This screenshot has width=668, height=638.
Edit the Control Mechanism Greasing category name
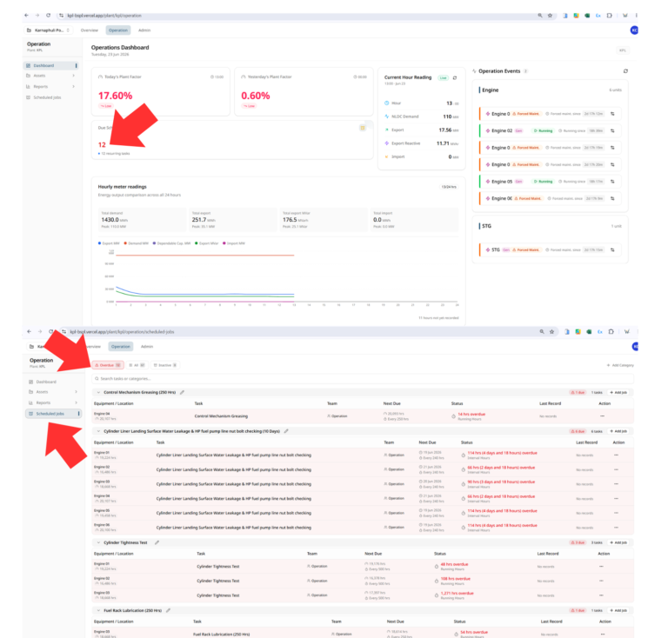pyautogui.click(x=182, y=392)
